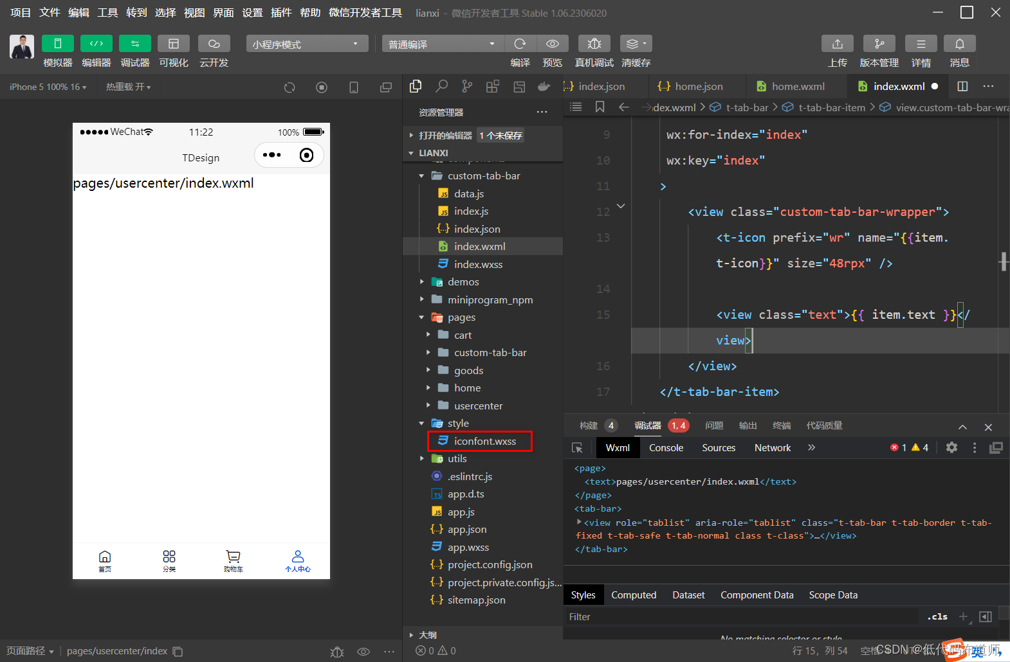Expand the demos folder
1010x662 pixels.
pos(463,282)
